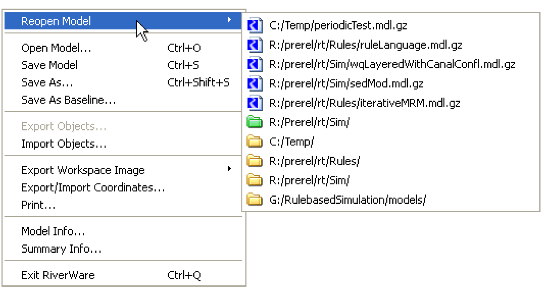Expand the Export Workspace Image submenu arrow

229,169
